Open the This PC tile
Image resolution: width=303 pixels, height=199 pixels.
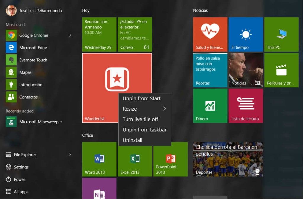pos(281,34)
